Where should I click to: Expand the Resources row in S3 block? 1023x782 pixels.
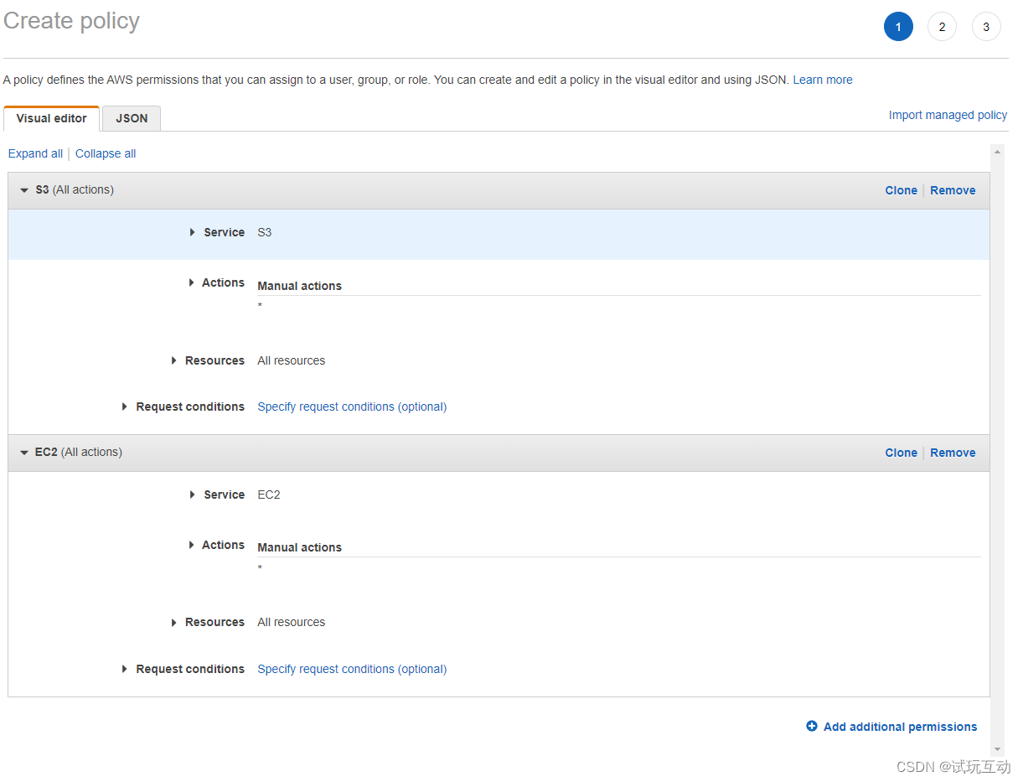pos(174,360)
